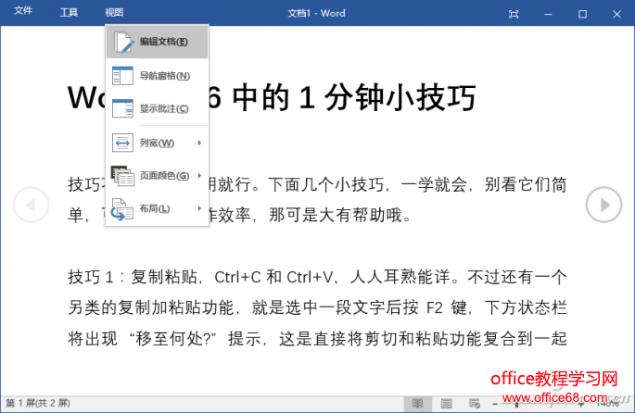635x413 pixels.
Task: Expand the 页面颜色(G) submenu
Action: [x=158, y=176]
